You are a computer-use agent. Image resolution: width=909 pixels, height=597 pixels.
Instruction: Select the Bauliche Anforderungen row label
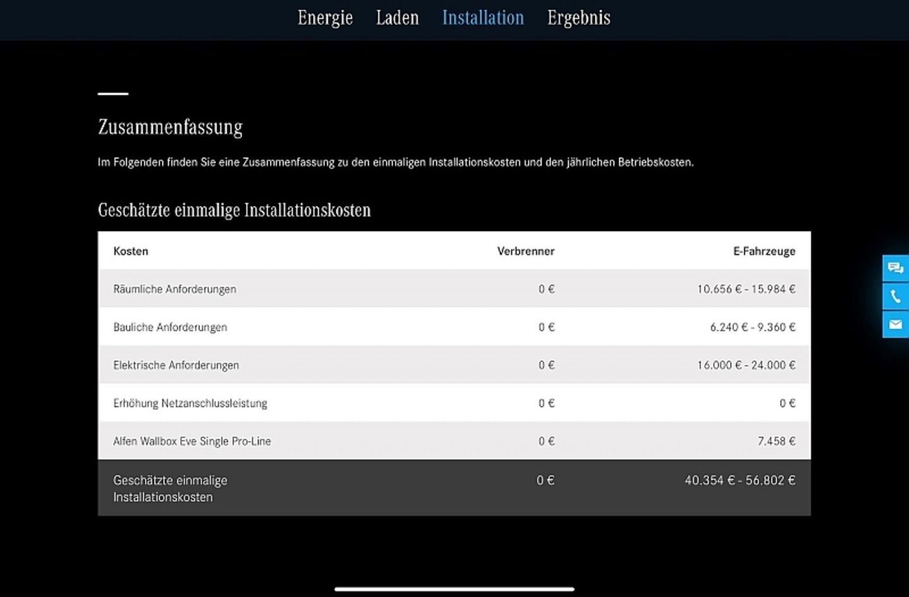pyautogui.click(x=170, y=327)
